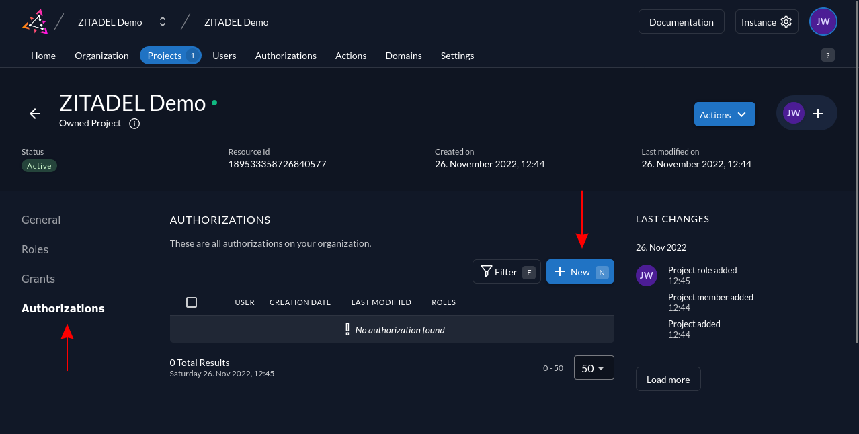Click the resource id 189533358726840577
The width and height of the screenshot is (859, 434).
(x=277, y=164)
